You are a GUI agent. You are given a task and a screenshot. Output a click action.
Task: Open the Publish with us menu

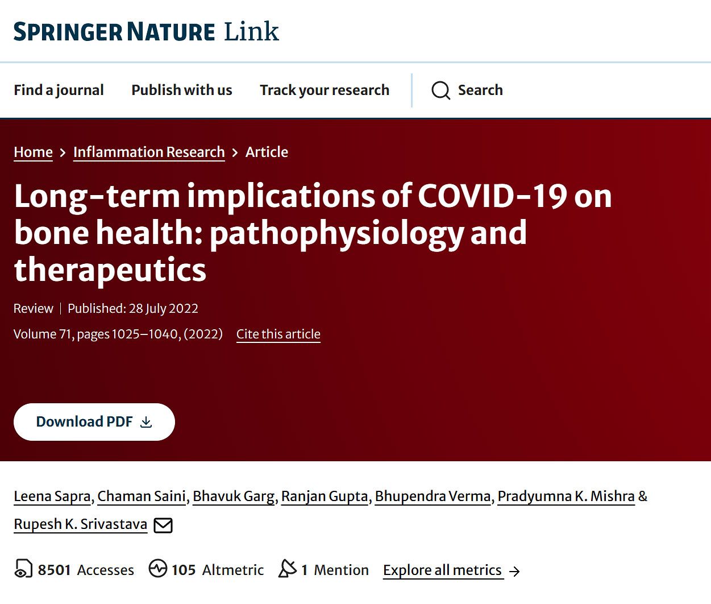(x=182, y=90)
